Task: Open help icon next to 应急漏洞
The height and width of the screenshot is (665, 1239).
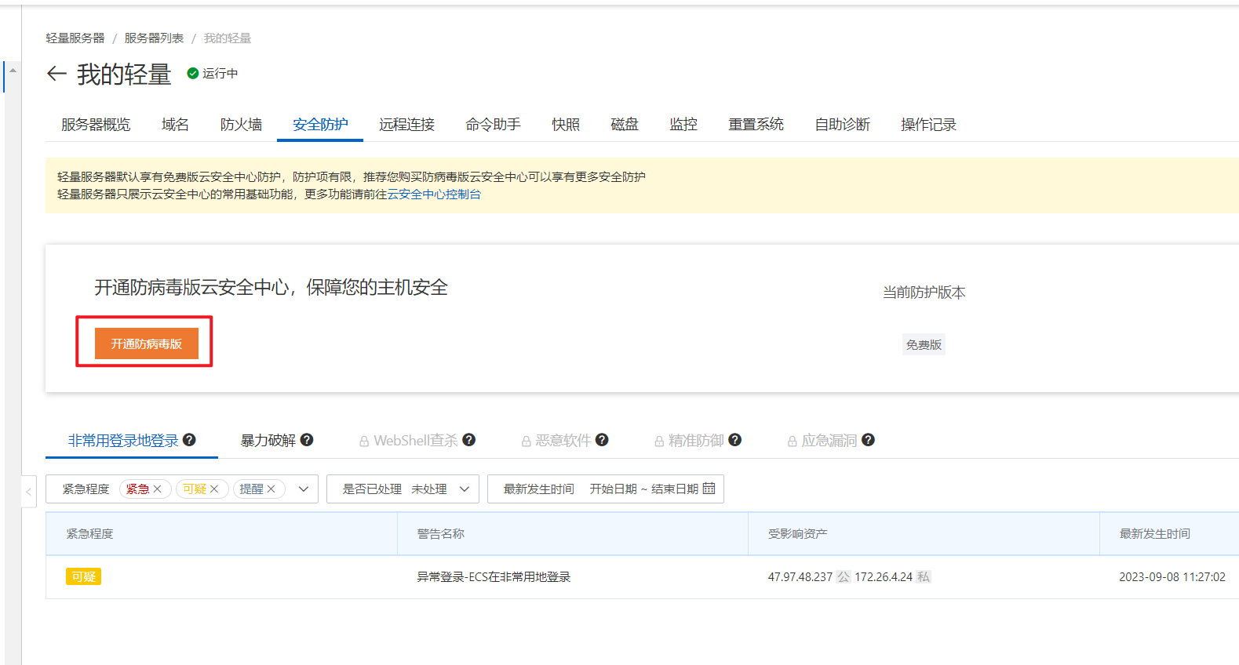Action: [868, 440]
